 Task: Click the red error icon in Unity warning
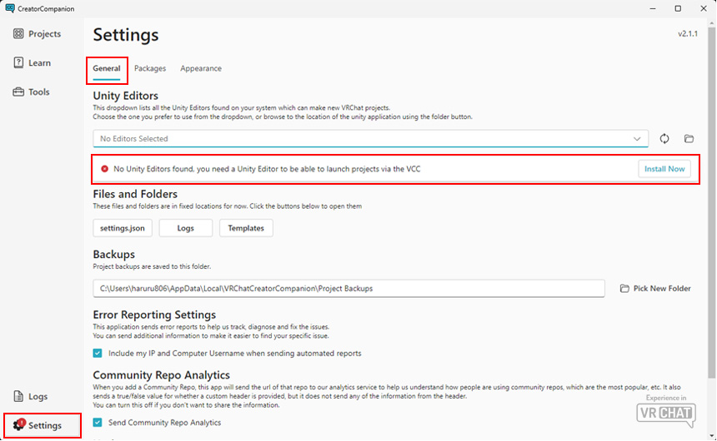(x=104, y=169)
